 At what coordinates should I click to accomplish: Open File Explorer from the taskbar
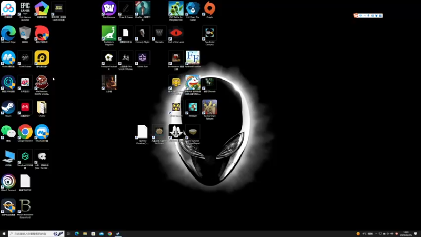(x=85, y=234)
